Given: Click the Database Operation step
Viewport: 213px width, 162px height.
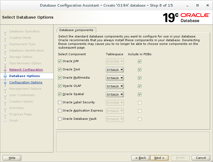Looking at the screenshot, I should click(x=24, y=31).
